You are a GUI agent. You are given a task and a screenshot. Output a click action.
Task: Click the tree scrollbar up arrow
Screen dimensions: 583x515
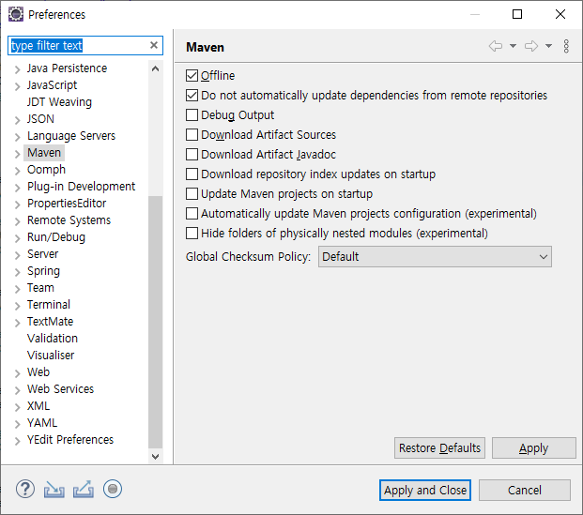tap(156, 68)
